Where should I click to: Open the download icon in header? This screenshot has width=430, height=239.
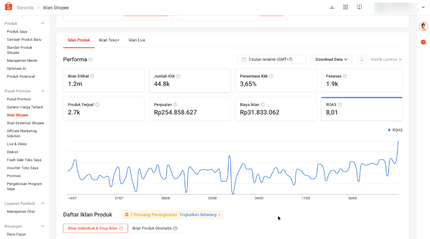[x=332, y=8]
